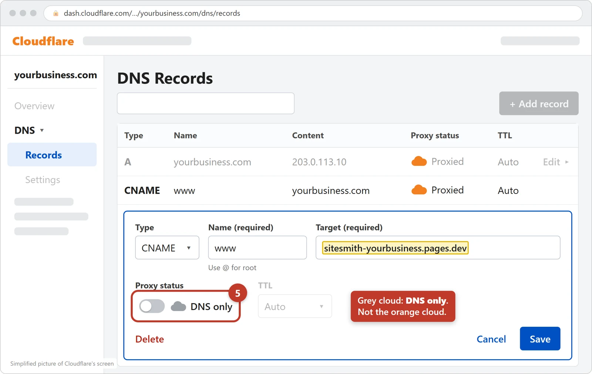Click the www name in the CNAME row
The image size is (592, 374).
pyautogui.click(x=184, y=191)
